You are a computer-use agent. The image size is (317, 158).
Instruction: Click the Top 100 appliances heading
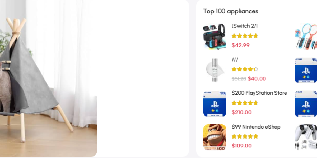[x=231, y=11]
